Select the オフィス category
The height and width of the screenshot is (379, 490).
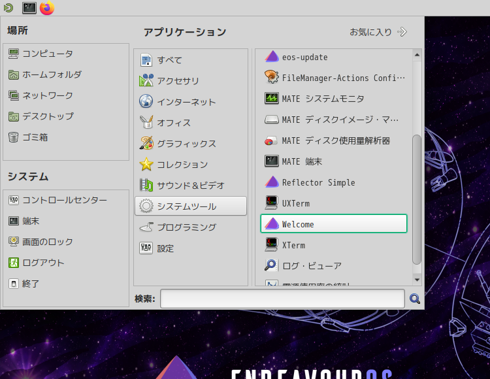191,123
